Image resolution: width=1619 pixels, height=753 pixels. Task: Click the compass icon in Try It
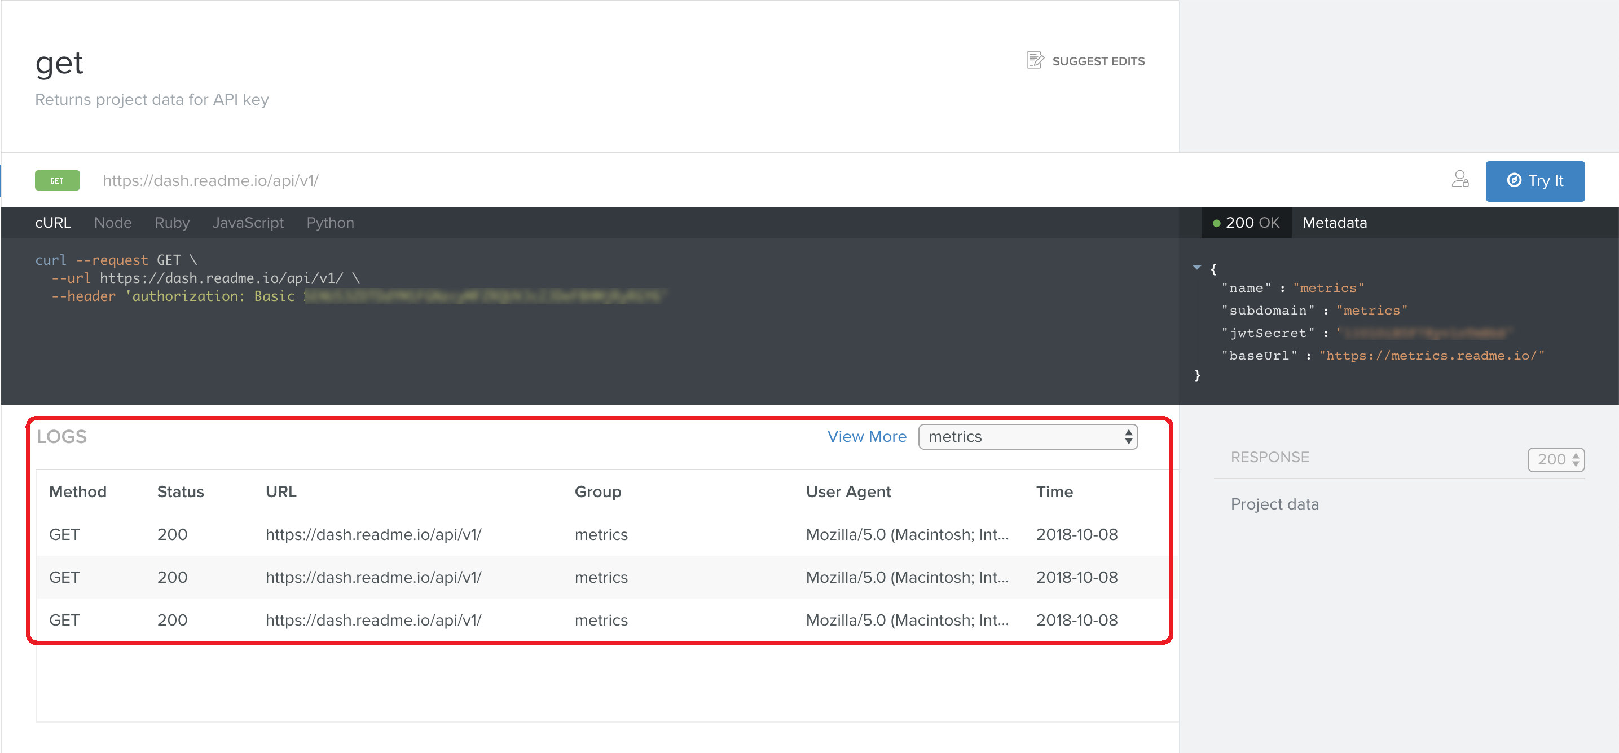1514,181
